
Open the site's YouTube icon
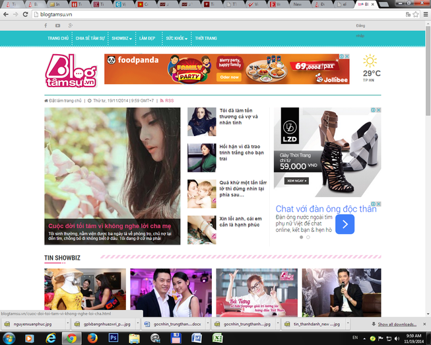click(x=57, y=25)
